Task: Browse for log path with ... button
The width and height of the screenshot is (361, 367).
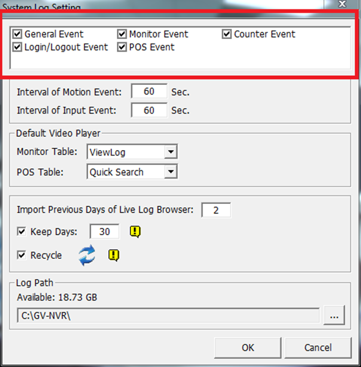Action: coord(334,315)
